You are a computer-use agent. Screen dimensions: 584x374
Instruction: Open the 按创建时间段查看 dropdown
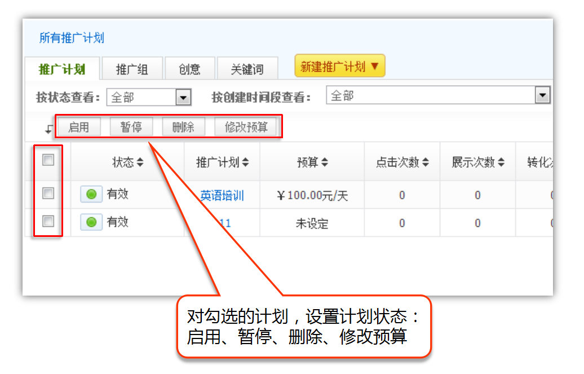tap(542, 96)
